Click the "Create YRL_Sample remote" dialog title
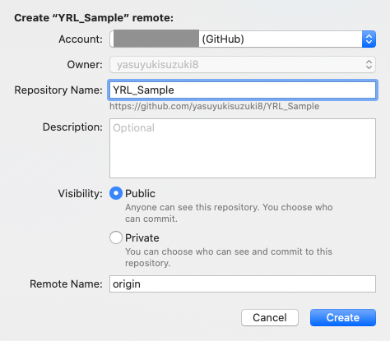Screen dimensions: 390x341 (94, 18)
